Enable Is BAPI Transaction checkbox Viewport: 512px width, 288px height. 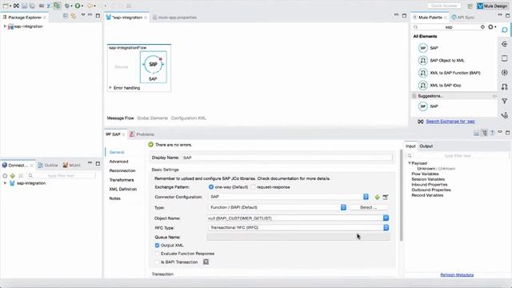pyautogui.click(x=157, y=262)
